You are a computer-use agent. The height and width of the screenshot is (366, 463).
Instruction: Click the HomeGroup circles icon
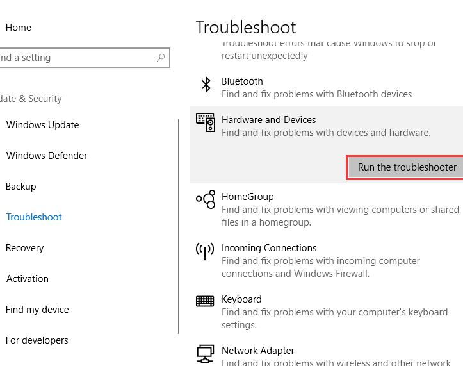click(x=206, y=199)
